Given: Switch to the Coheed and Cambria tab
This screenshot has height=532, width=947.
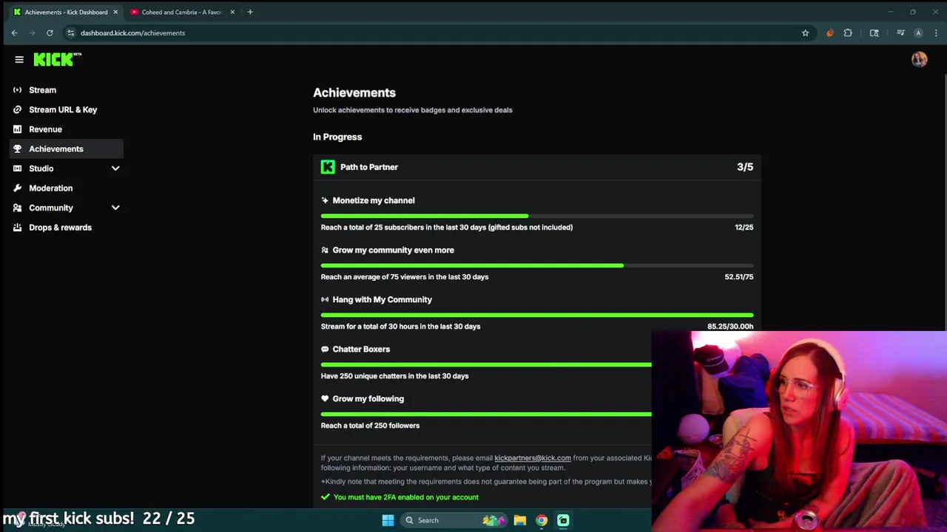Looking at the screenshot, I should tap(182, 12).
